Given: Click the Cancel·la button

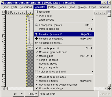Looking at the screenshot, I should click(105, 94).
